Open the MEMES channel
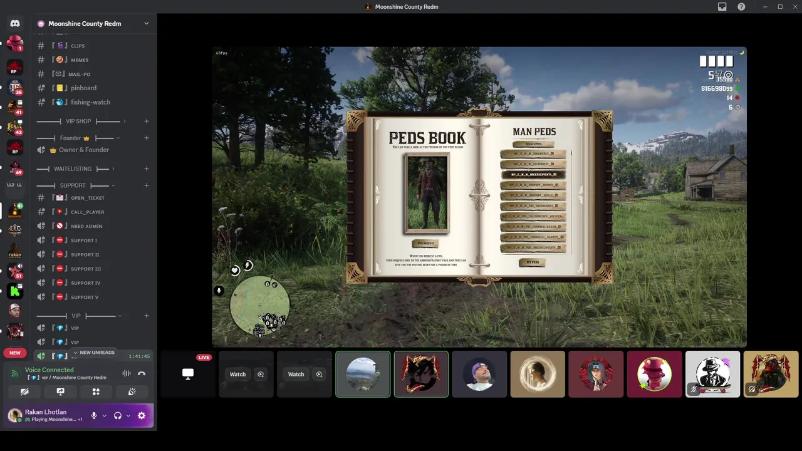The image size is (802, 451). tap(94, 60)
